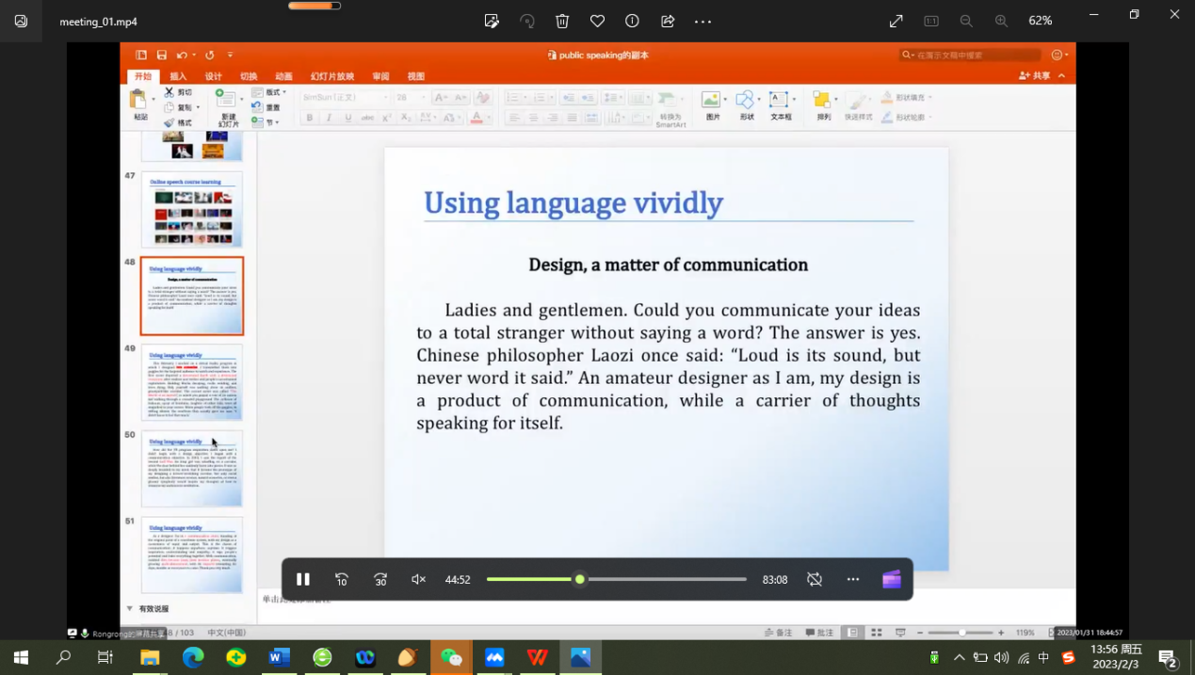Open the Windows Start menu

21,657
